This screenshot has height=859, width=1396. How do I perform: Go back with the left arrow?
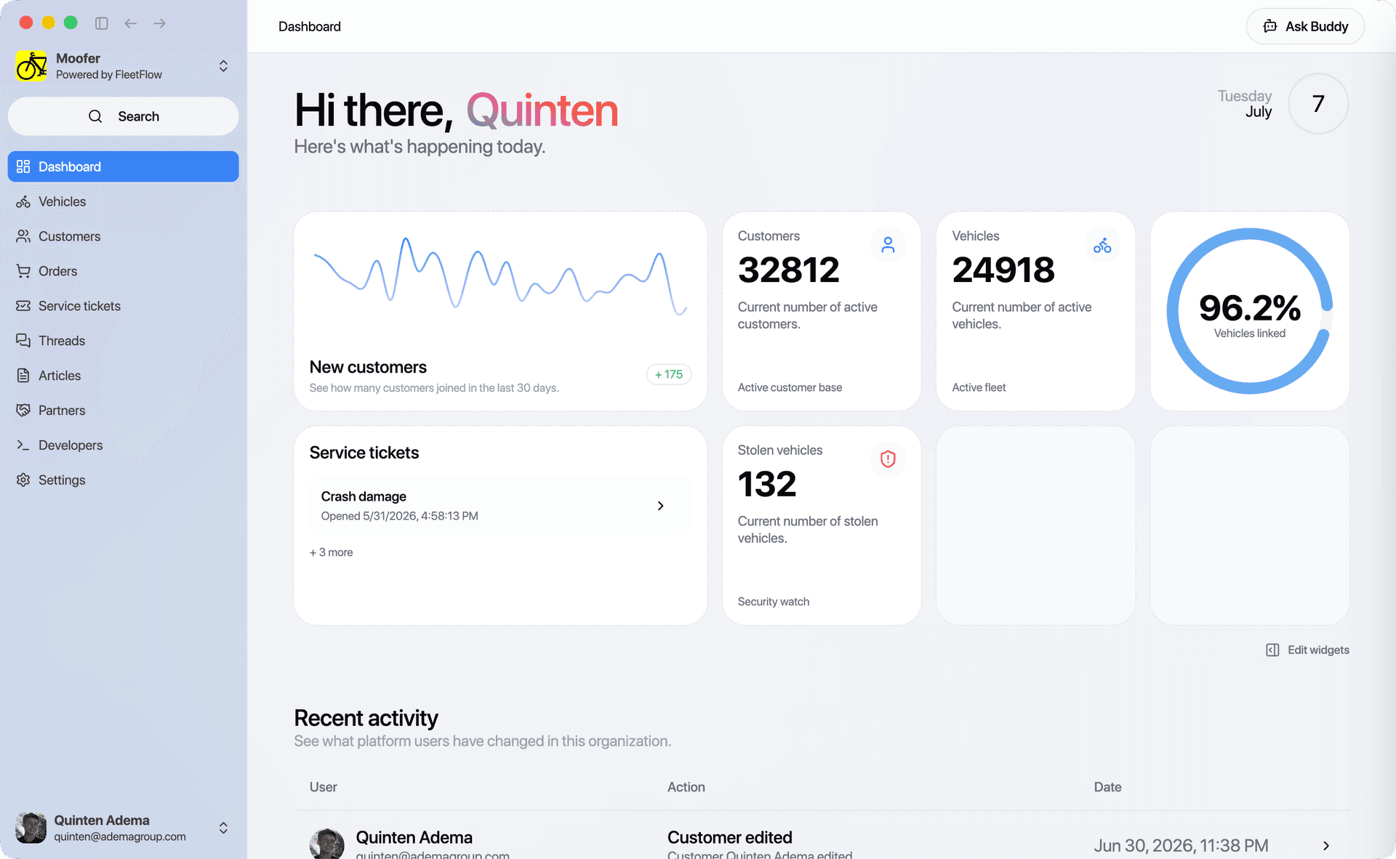tap(131, 23)
